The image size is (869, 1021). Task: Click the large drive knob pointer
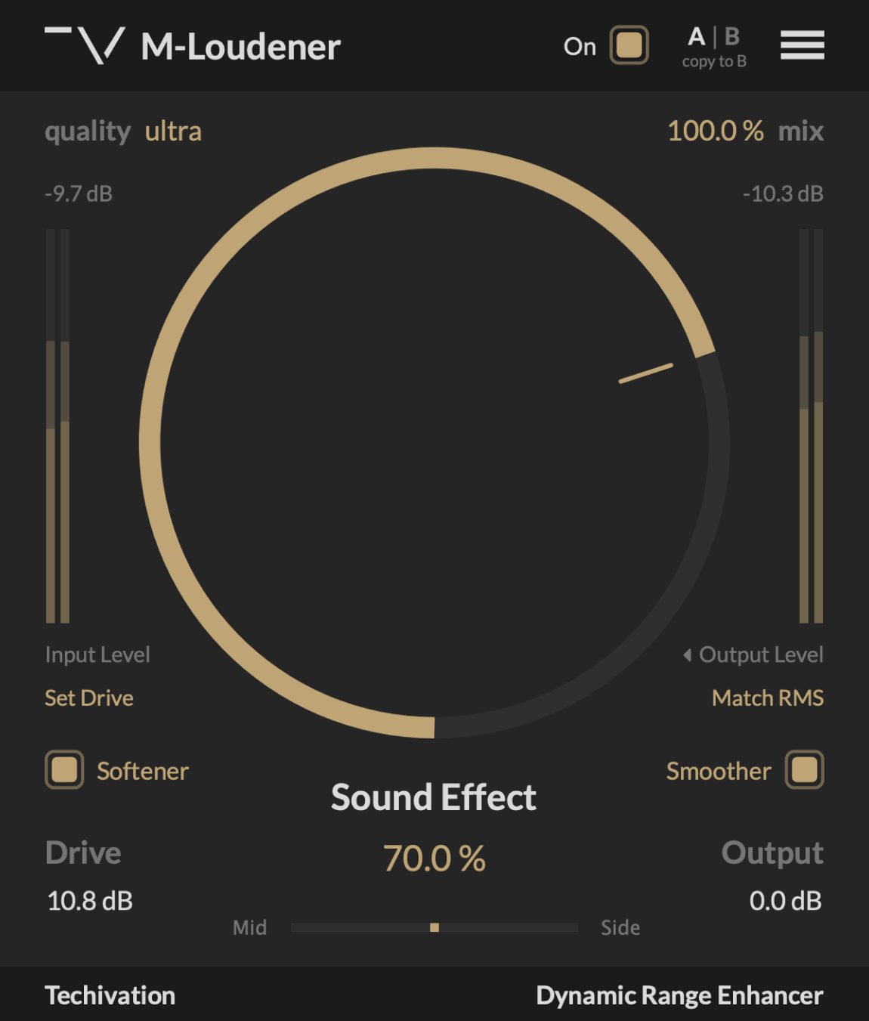pos(645,373)
